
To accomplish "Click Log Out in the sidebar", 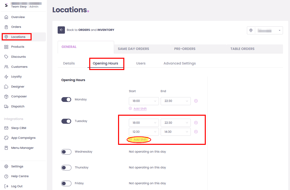I will [17, 186].
